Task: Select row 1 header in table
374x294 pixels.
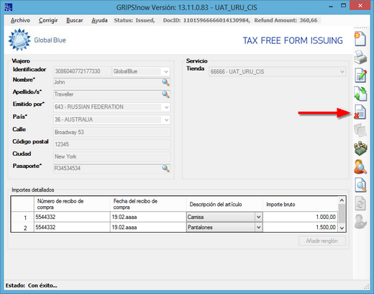Action: 22,218
